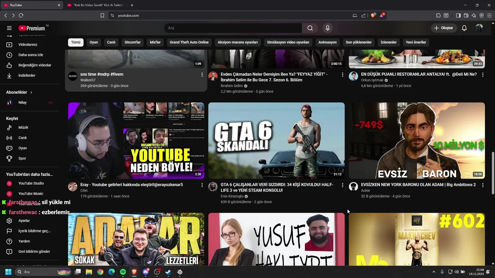This screenshot has width=495, height=278.
Task: Open the Ackie channel link
Action: [x=365, y=190]
